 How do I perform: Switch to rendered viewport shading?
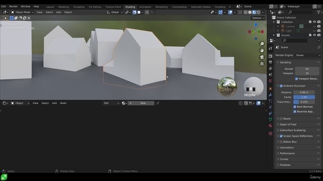click(x=258, y=12)
